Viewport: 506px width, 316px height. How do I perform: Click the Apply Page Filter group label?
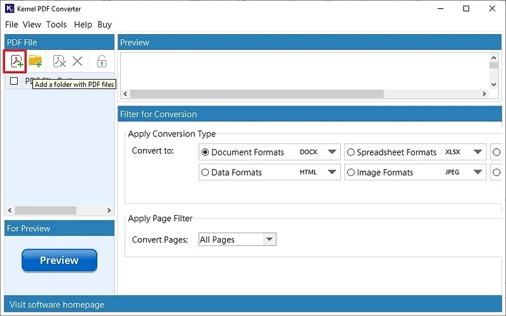160,218
